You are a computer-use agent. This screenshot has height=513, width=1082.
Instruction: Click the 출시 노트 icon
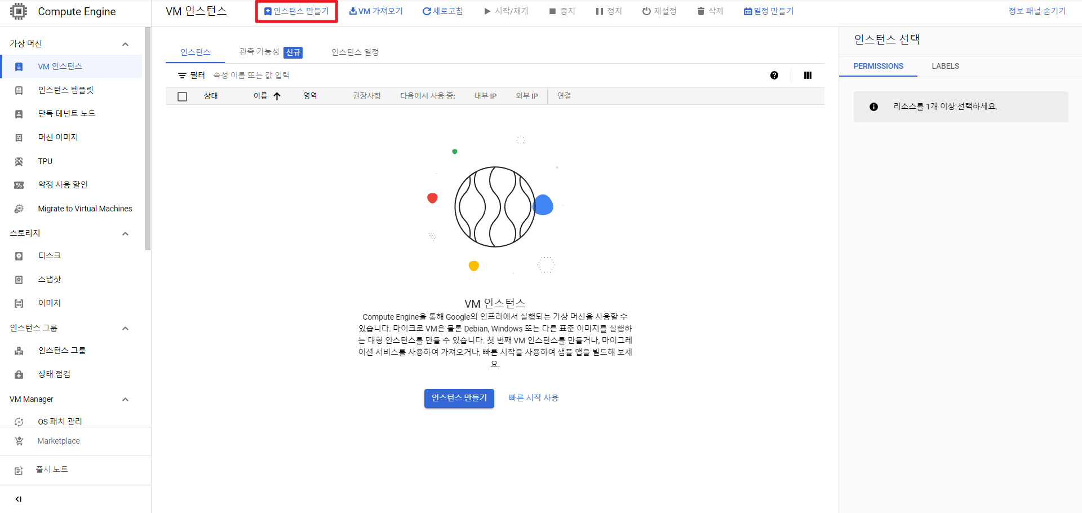point(19,470)
